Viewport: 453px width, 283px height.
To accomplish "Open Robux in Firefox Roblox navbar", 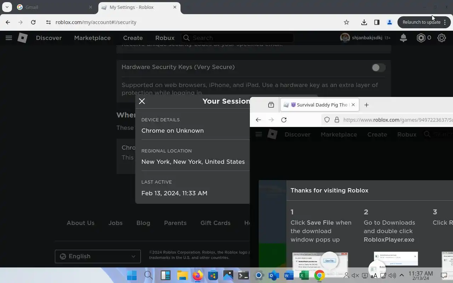I will (x=407, y=134).
